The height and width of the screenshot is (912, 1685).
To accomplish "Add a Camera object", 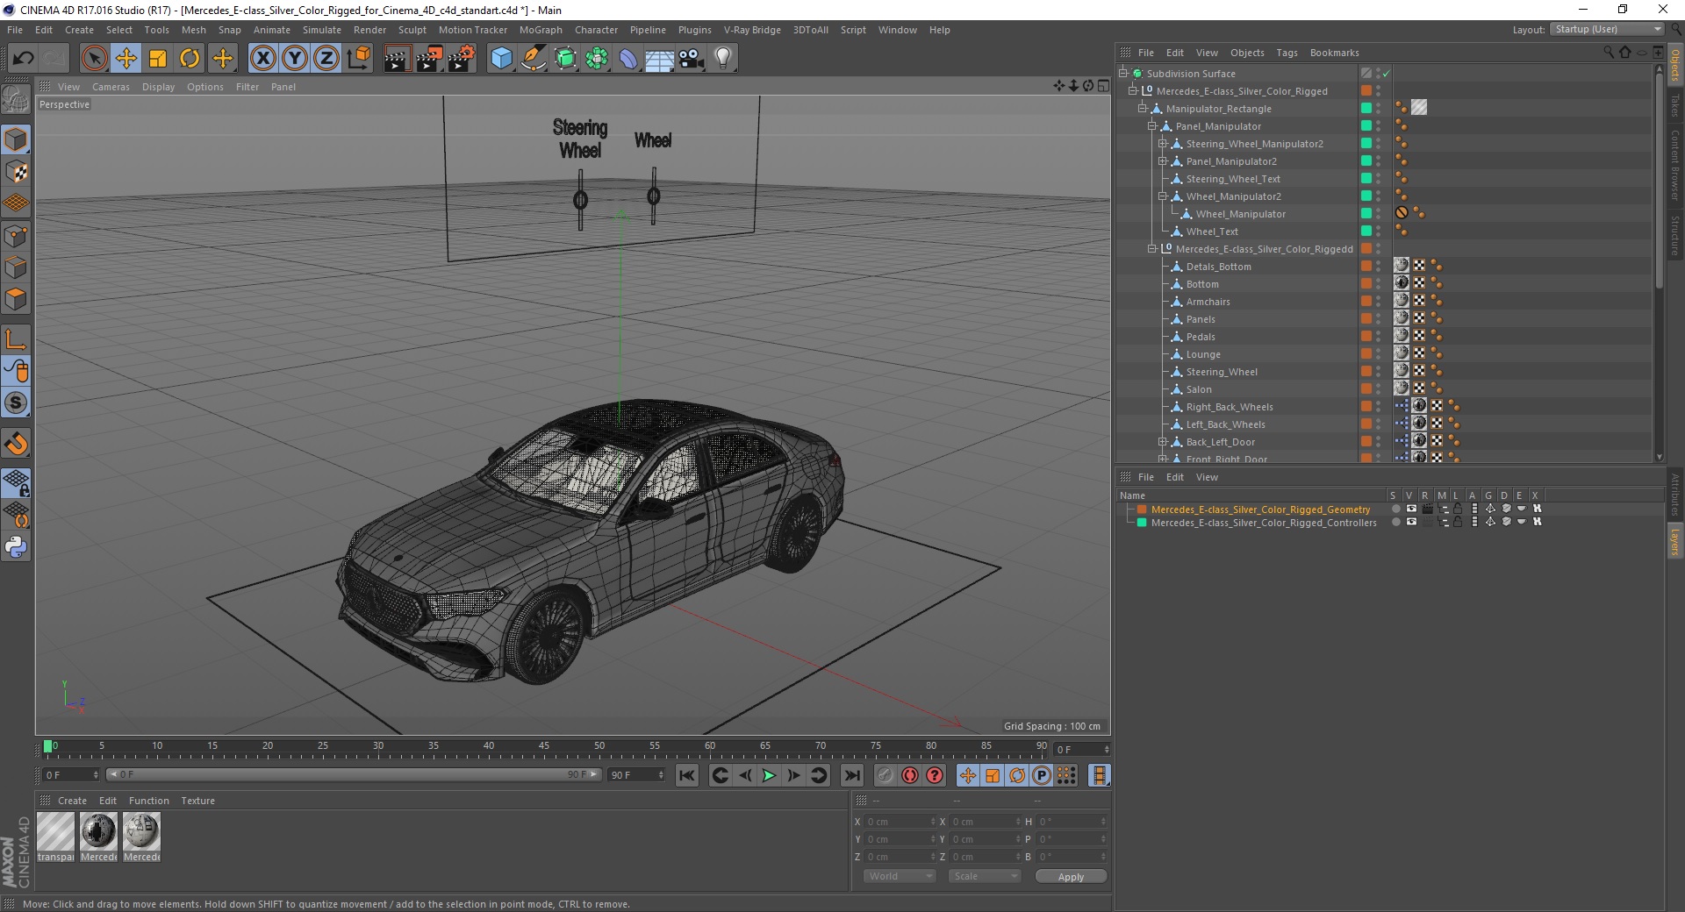I will tap(692, 59).
